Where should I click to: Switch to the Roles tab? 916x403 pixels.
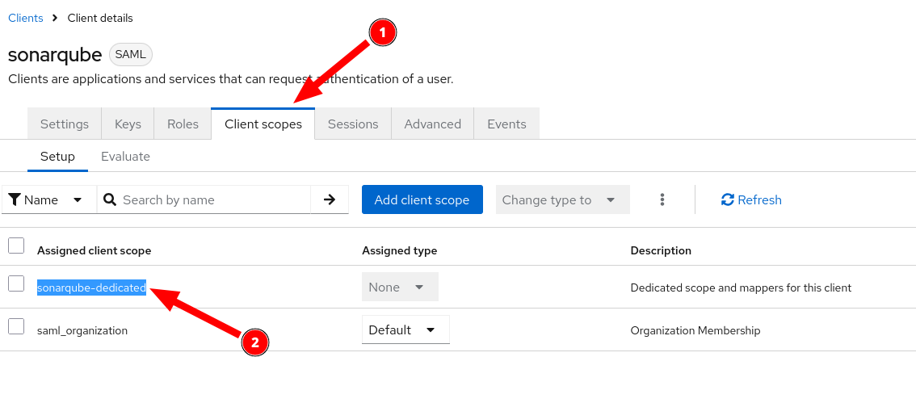pos(183,124)
